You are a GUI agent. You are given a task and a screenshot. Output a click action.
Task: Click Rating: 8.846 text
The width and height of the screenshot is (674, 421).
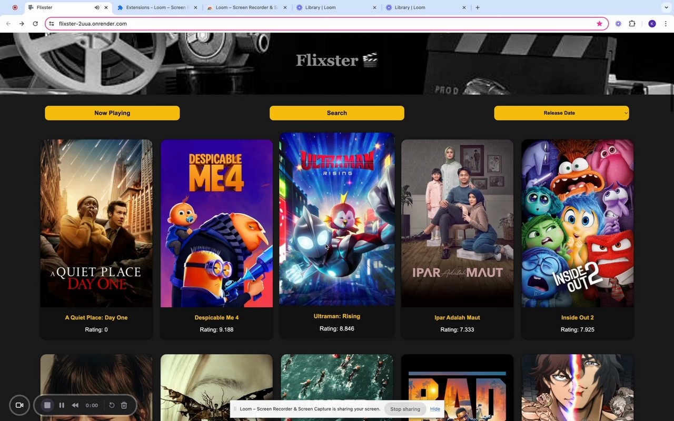(x=337, y=328)
